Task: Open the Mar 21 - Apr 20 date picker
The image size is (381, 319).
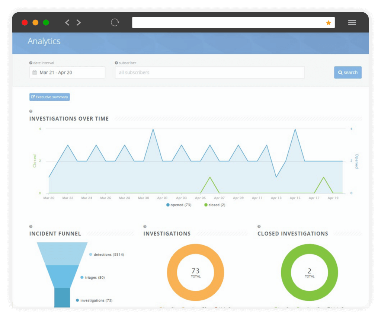Action: pyautogui.click(x=67, y=73)
